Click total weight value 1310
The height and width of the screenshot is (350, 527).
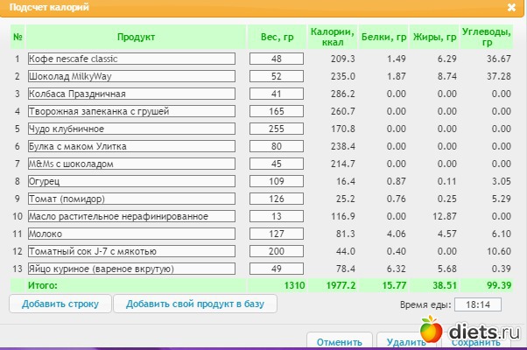coord(294,285)
